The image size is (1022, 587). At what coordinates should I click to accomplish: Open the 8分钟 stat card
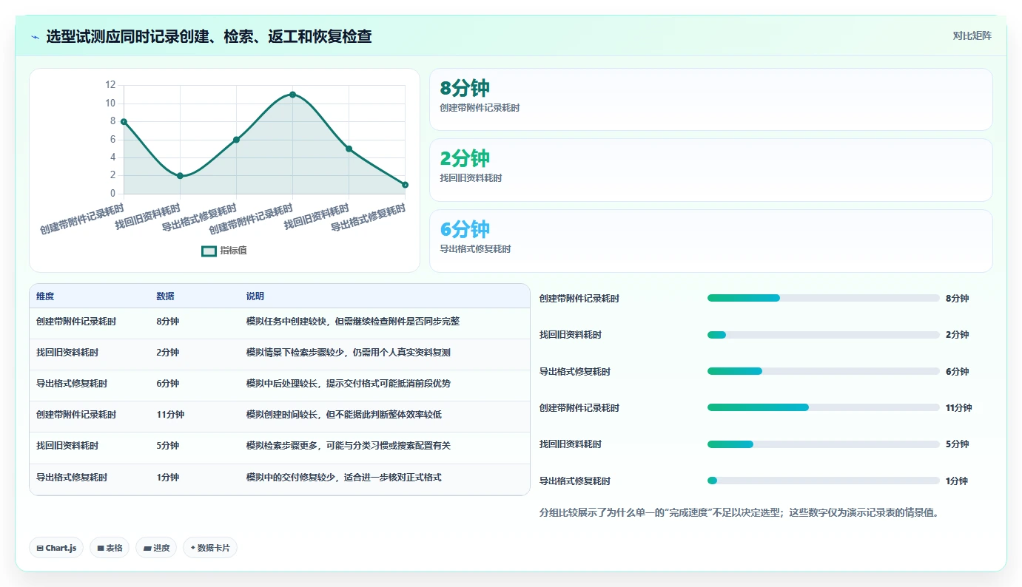point(710,100)
